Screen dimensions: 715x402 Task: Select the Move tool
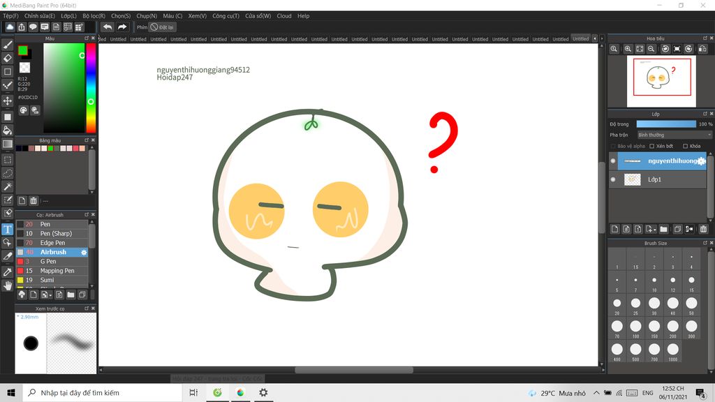pyautogui.click(x=7, y=100)
